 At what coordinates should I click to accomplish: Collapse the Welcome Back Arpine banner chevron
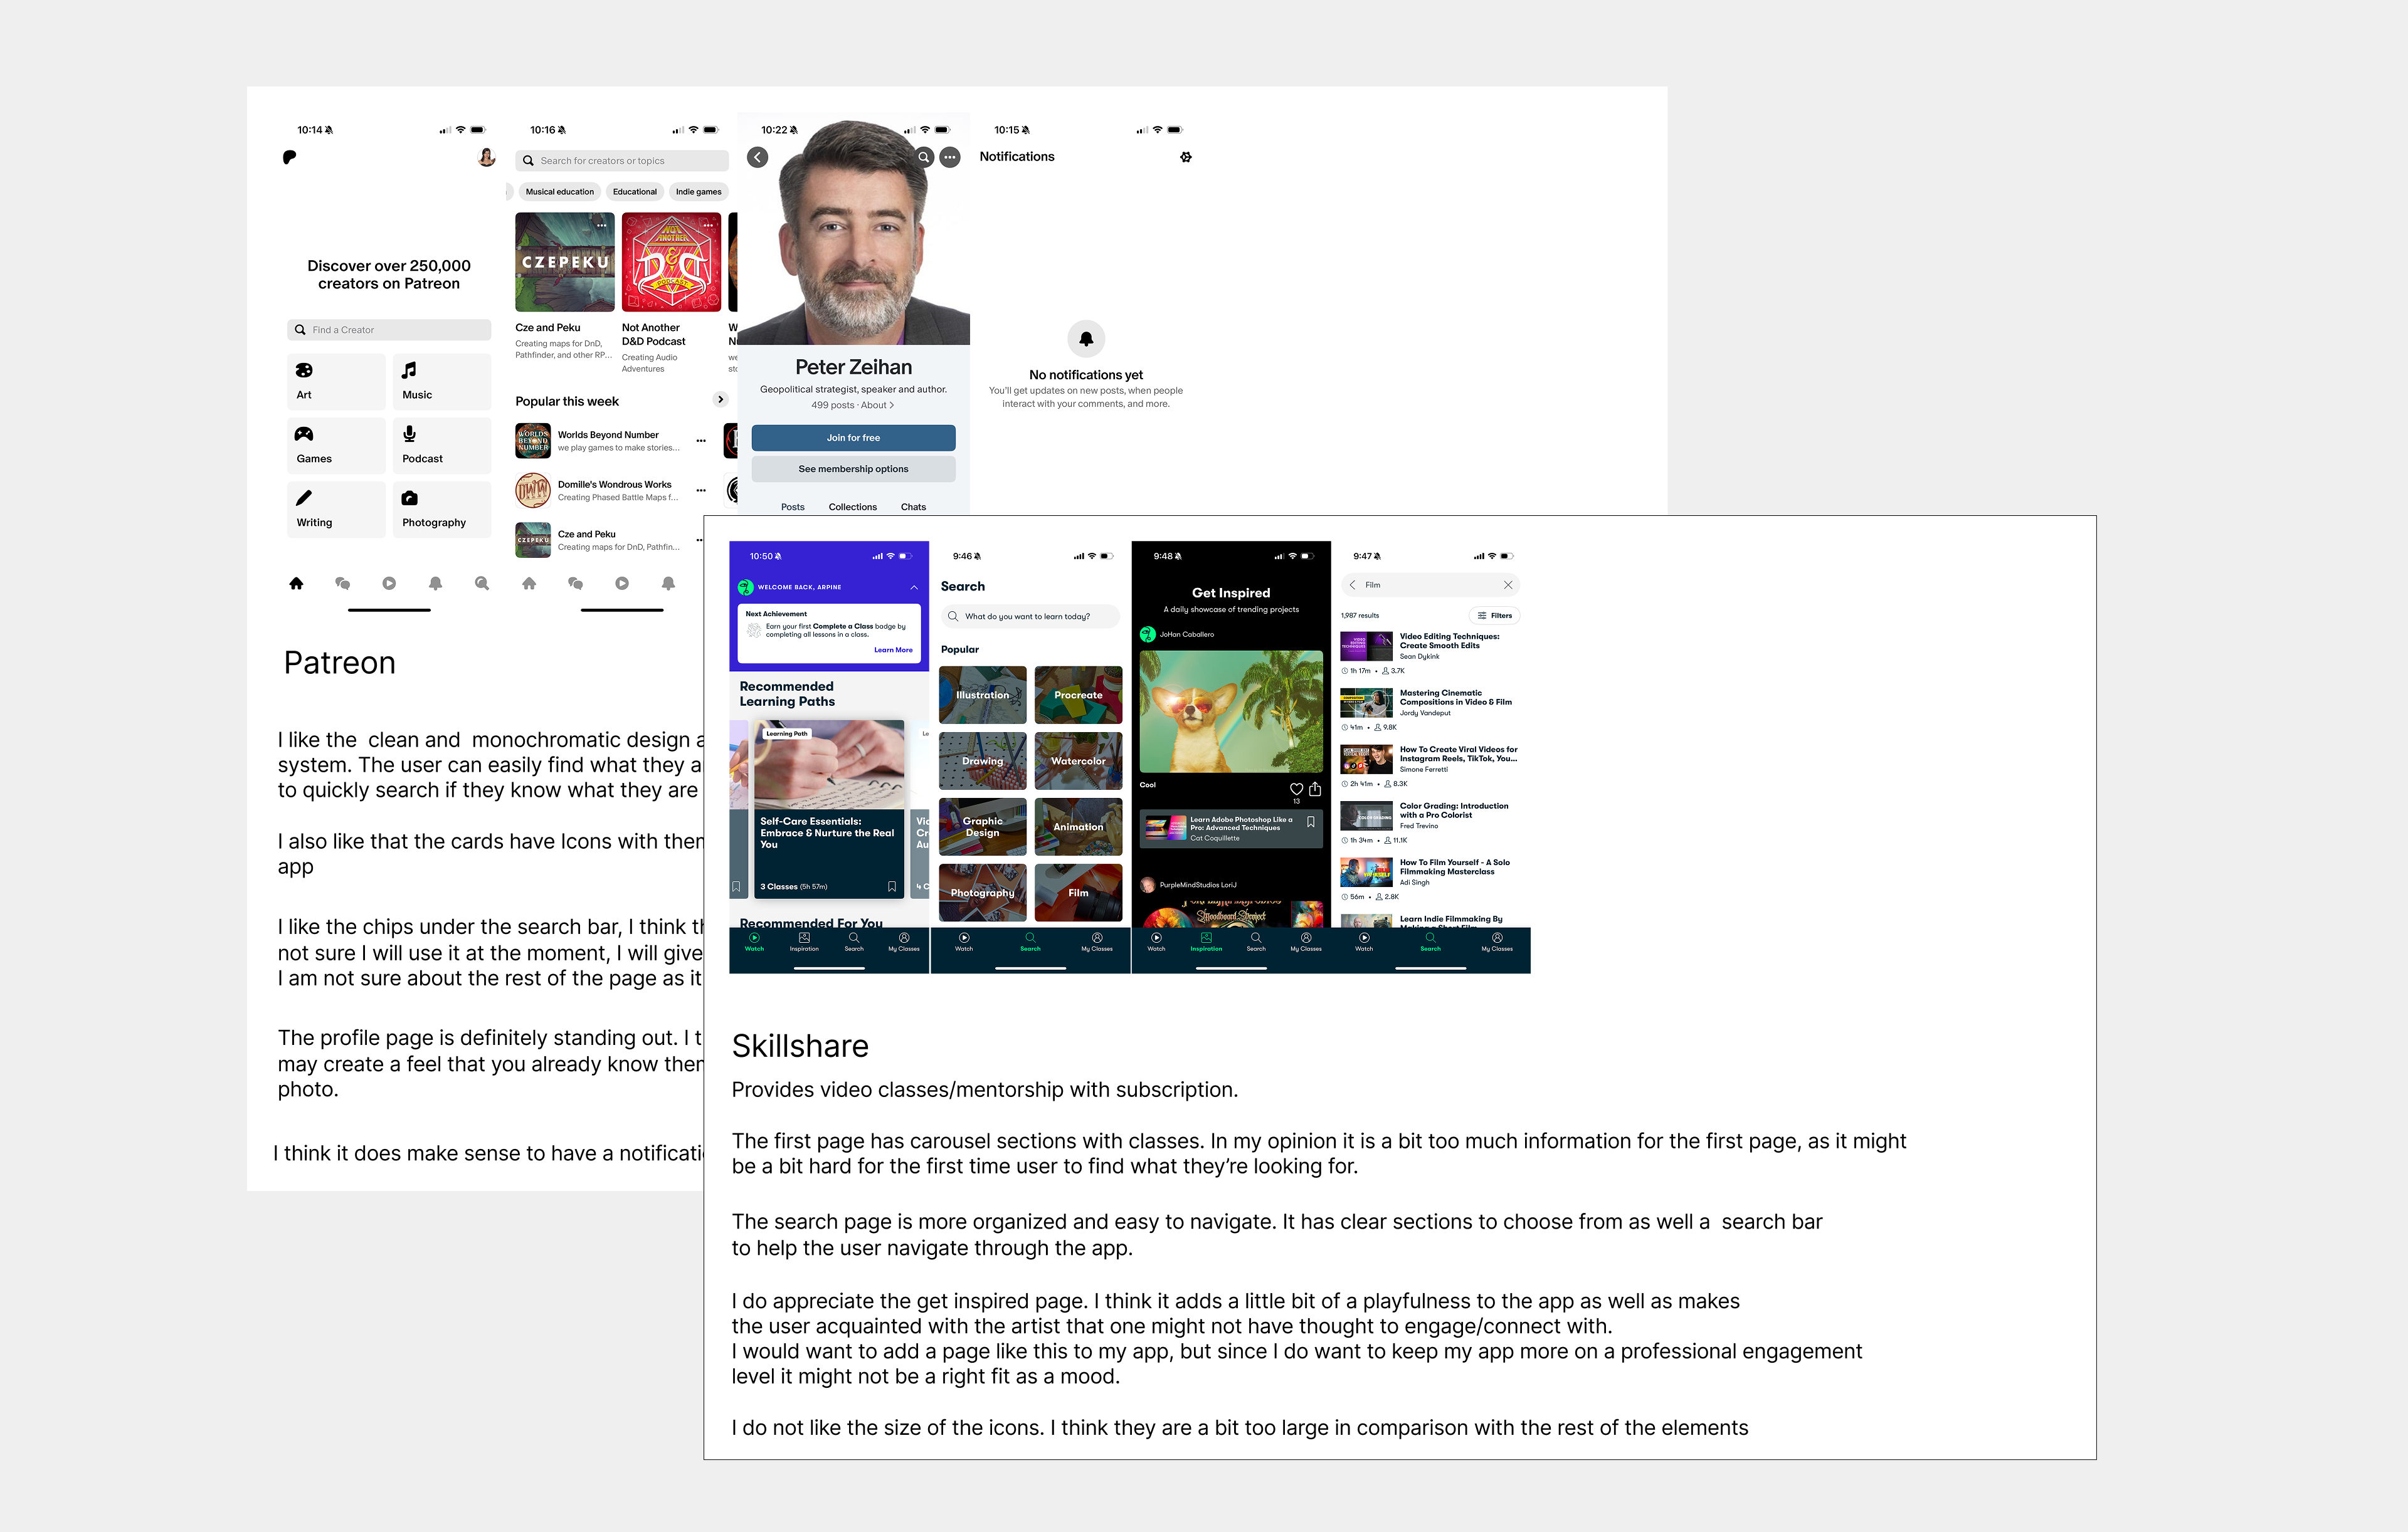tap(914, 587)
